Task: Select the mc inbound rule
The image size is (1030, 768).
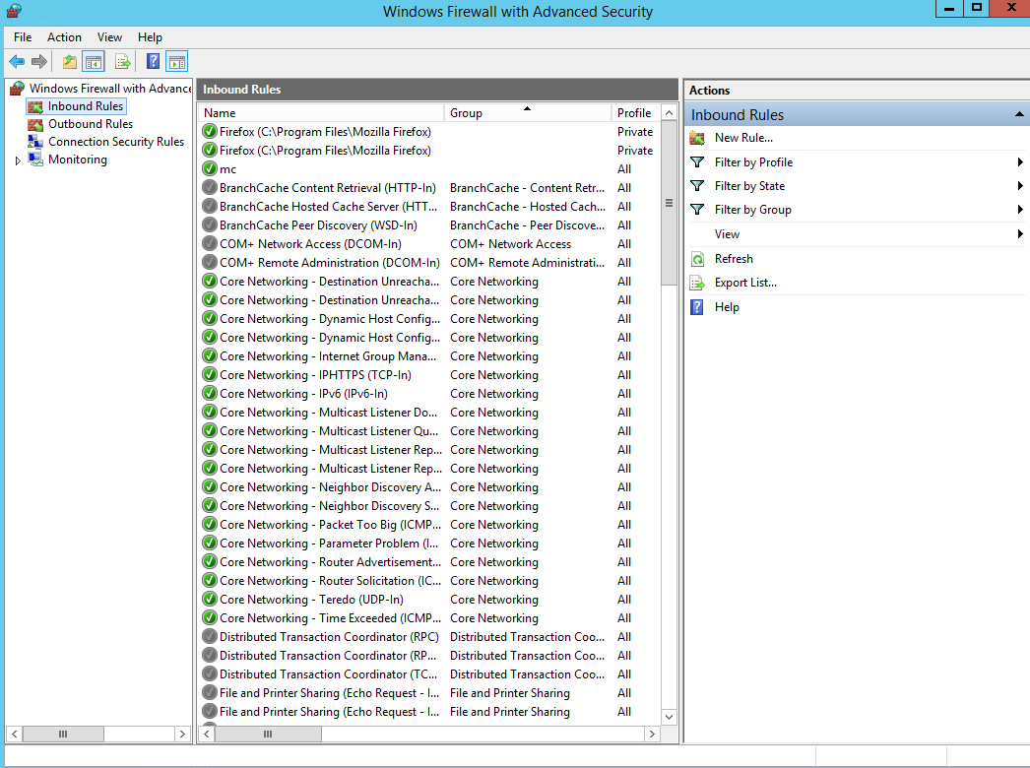Action: point(227,169)
